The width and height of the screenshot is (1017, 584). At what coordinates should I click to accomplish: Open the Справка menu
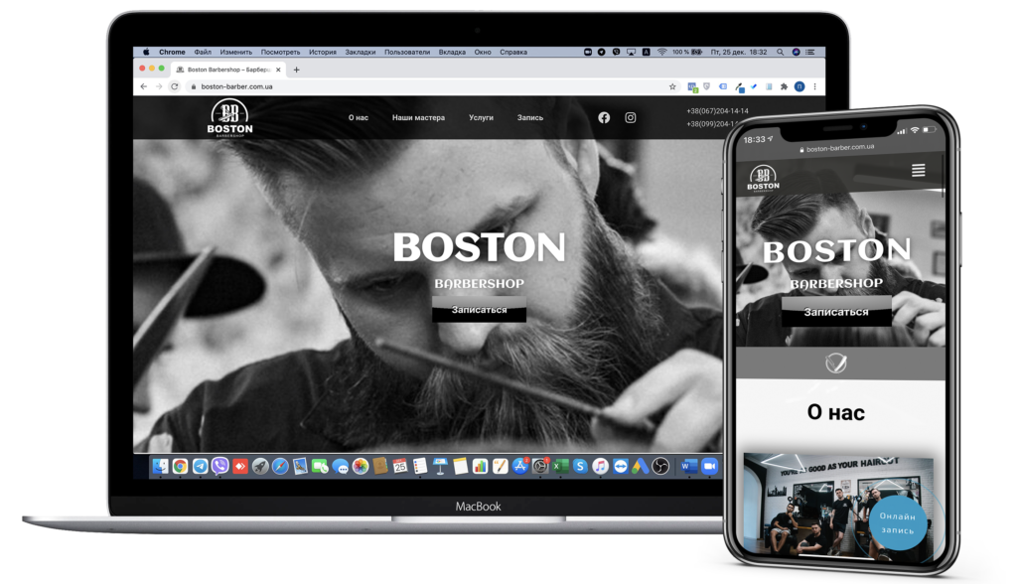pos(513,52)
